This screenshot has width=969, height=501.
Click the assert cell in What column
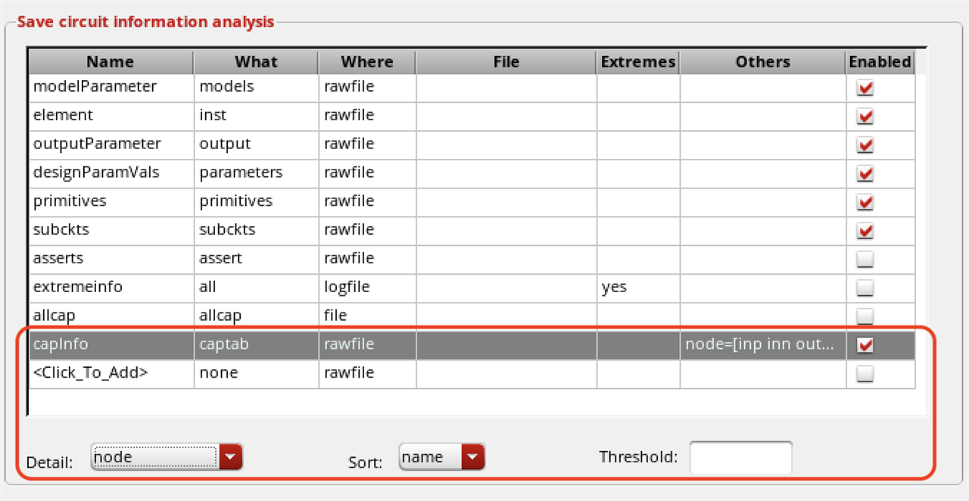[256, 259]
